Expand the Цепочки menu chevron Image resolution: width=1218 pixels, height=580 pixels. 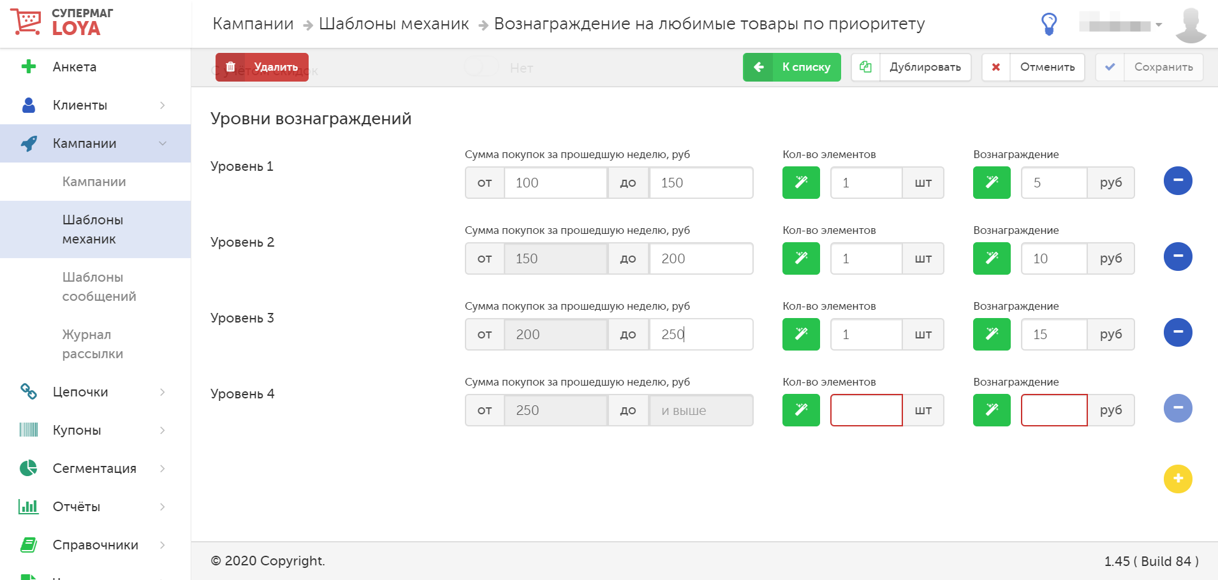click(x=163, y=392)
